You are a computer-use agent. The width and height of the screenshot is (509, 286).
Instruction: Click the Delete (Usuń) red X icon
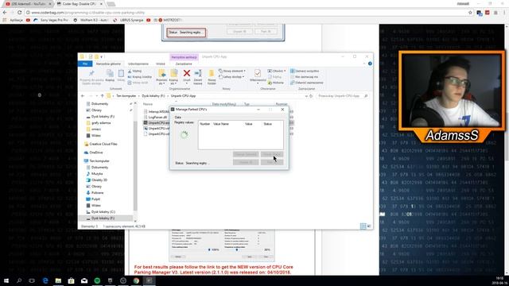click(187, 73)
